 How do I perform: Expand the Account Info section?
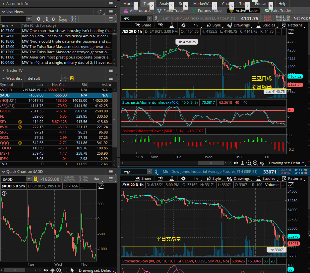point(3,4)
